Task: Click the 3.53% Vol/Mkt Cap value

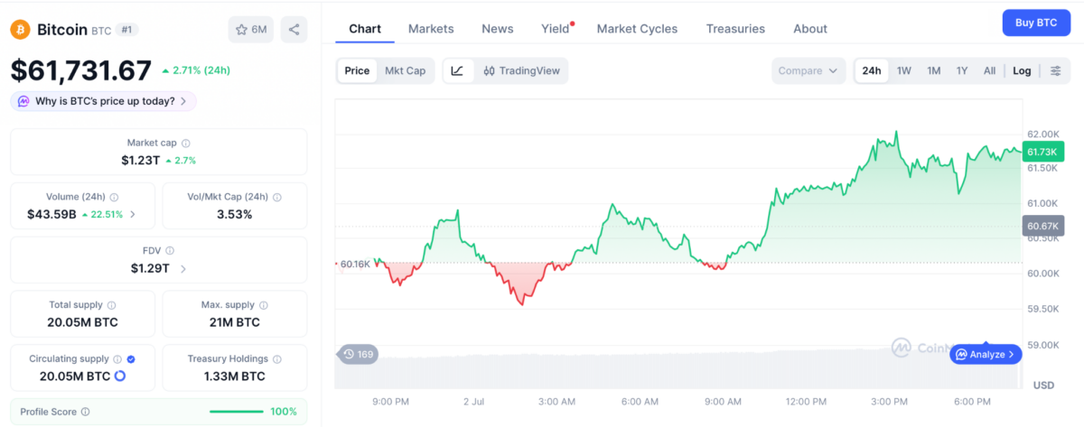Action: [x=234, y=214]
